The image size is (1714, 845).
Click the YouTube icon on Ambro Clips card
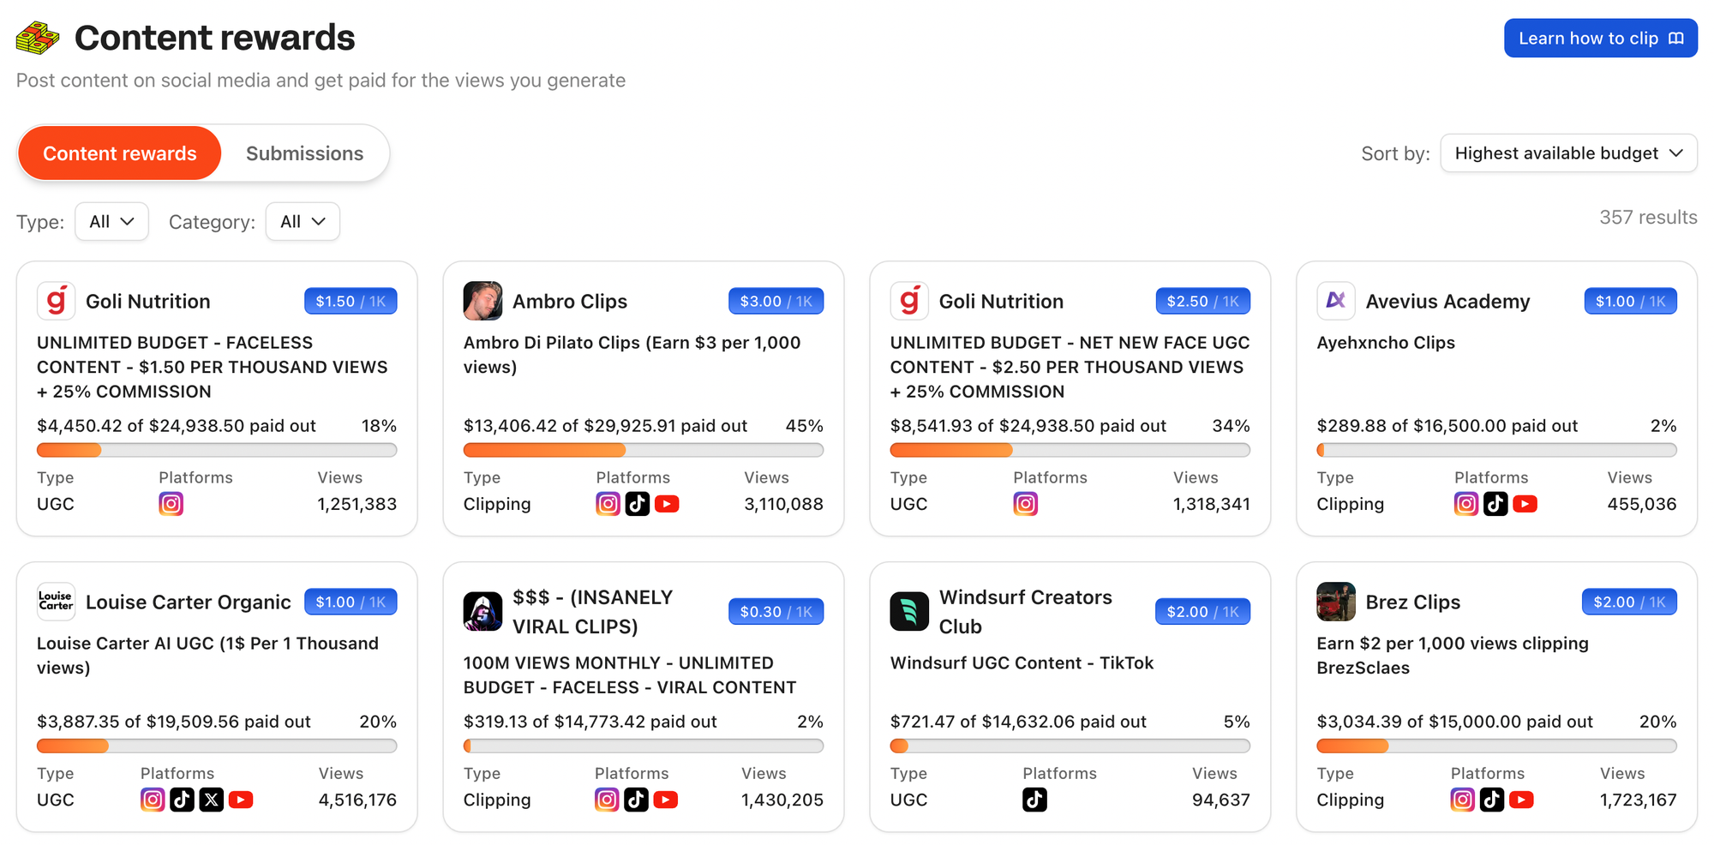(x=667, y=504)
